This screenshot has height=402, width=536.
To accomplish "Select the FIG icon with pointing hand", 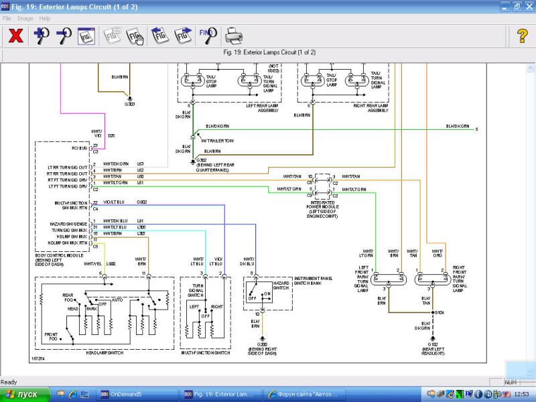I will [135, 36].
